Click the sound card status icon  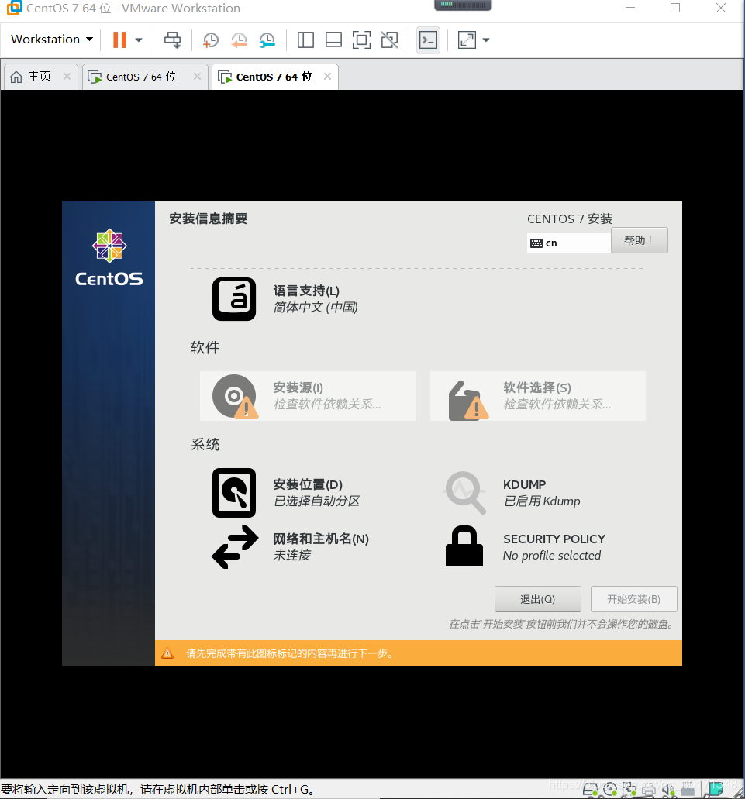coord(668,790)
